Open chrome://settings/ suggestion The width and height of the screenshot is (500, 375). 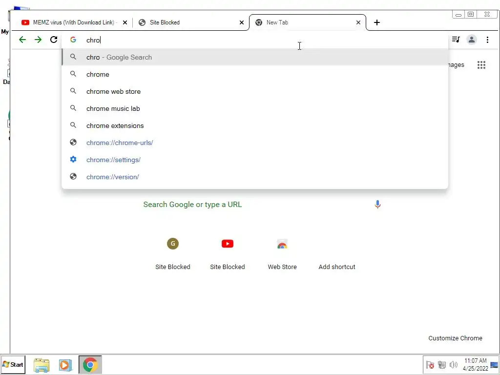click(x=255, y=160)
